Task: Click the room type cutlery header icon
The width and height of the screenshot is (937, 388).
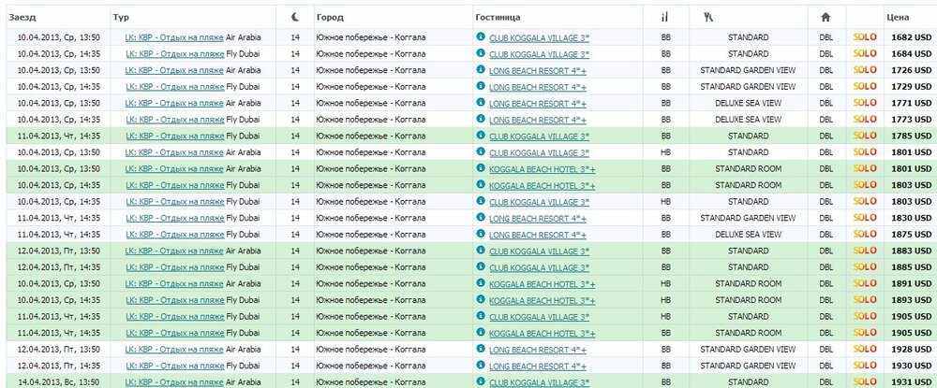Action: 709,17
